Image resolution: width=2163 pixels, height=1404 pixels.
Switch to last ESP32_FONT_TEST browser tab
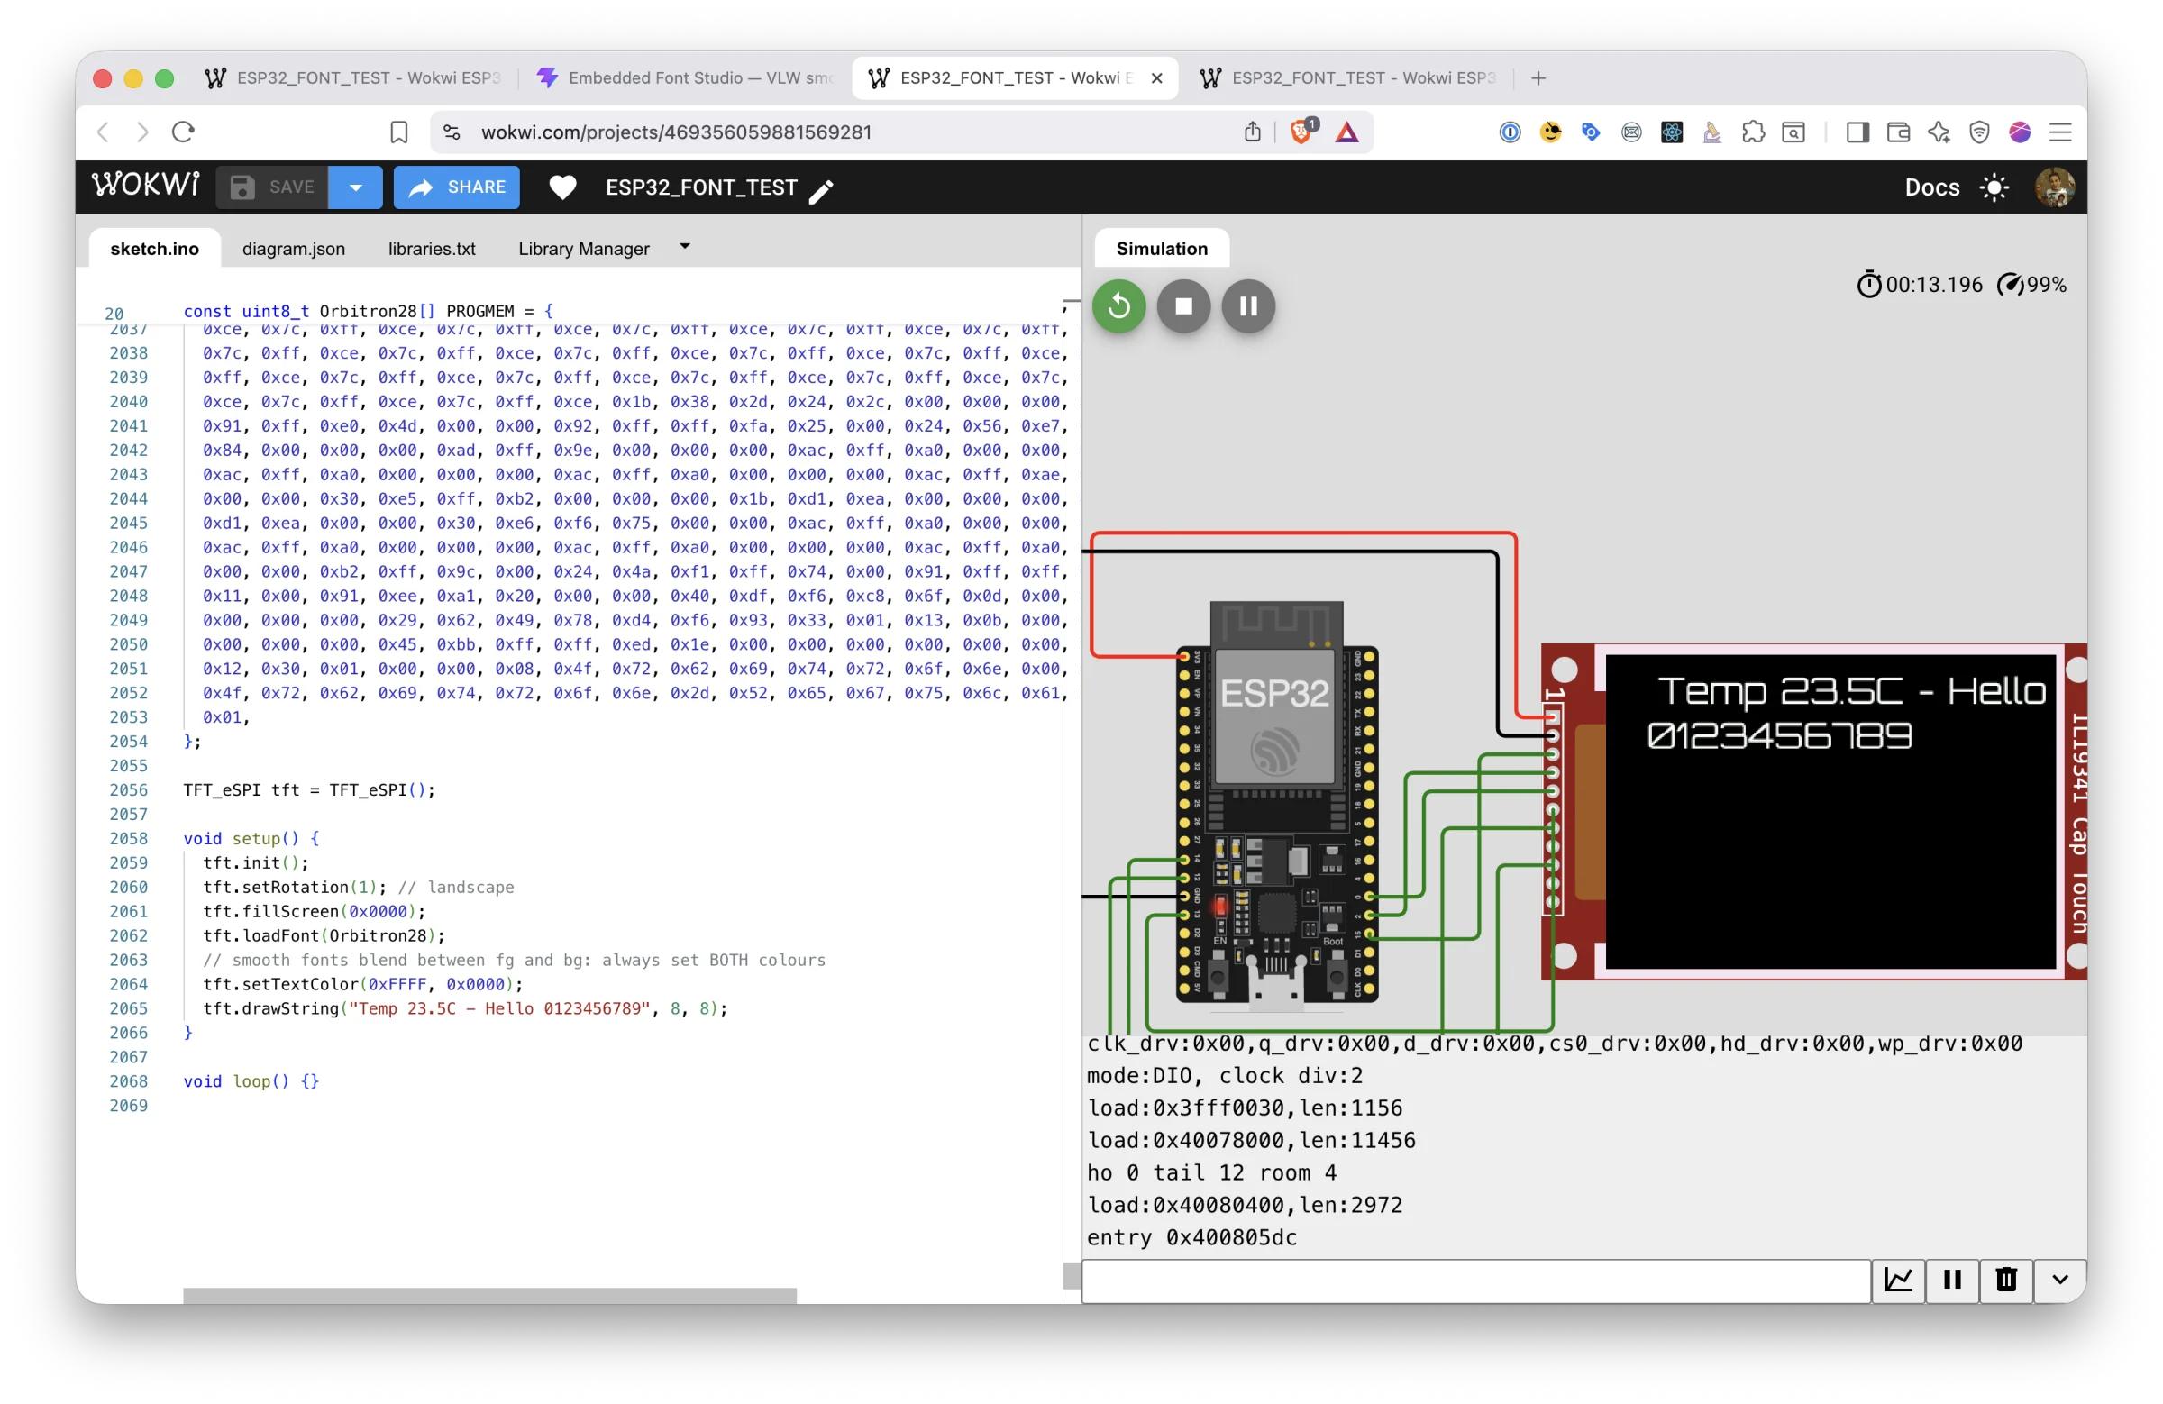(1348, 78)
